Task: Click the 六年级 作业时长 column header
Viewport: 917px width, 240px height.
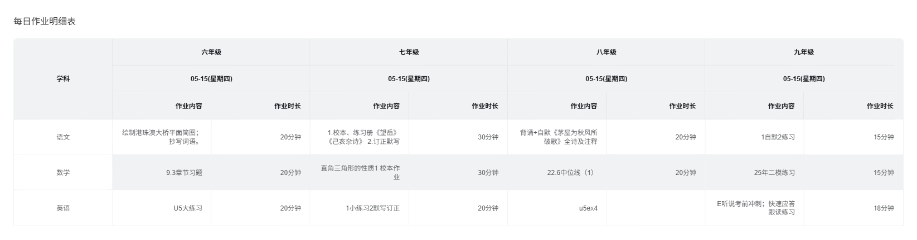Action: point(260,106)
